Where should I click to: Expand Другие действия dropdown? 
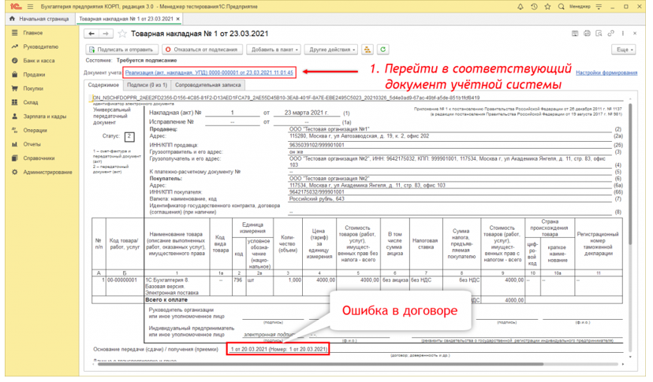pyautogui.click(x=331, y=50)
